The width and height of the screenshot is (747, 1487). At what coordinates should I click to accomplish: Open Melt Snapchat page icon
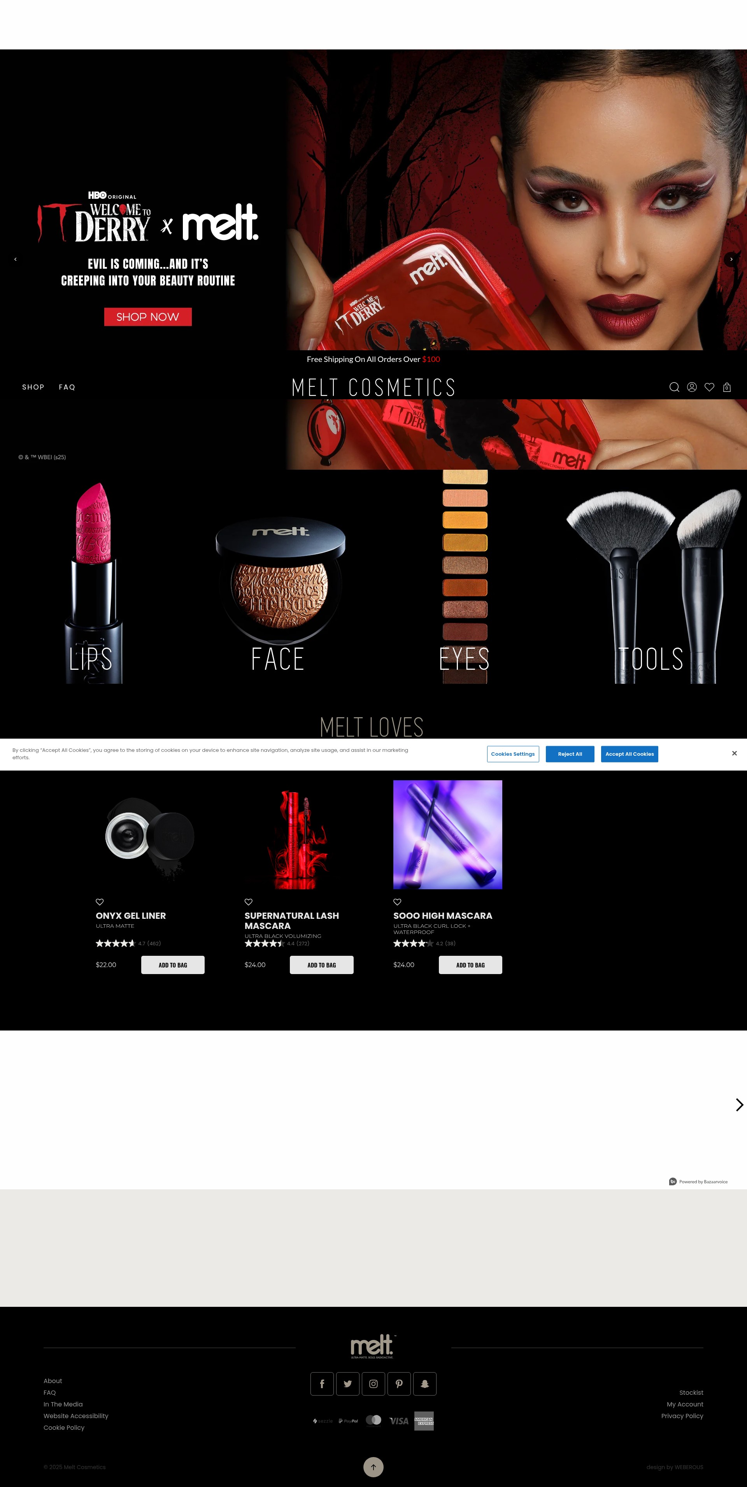(x=425, y=1383)
